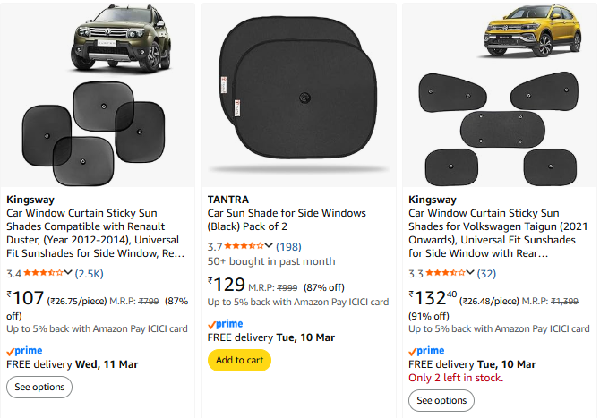Click the ₹129 price of TANTRA shade
The width and height of the screenshot is (600, 418).
click(x=226, y=286)
